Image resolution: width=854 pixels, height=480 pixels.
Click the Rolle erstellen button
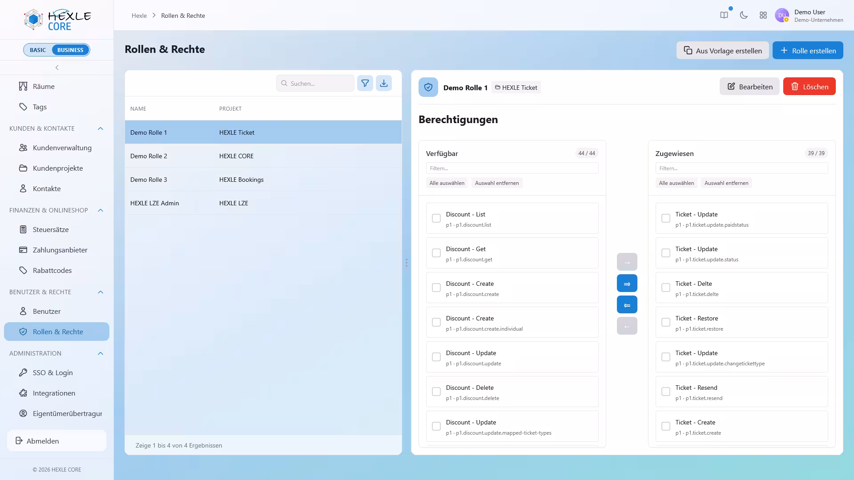pos(808,50)
